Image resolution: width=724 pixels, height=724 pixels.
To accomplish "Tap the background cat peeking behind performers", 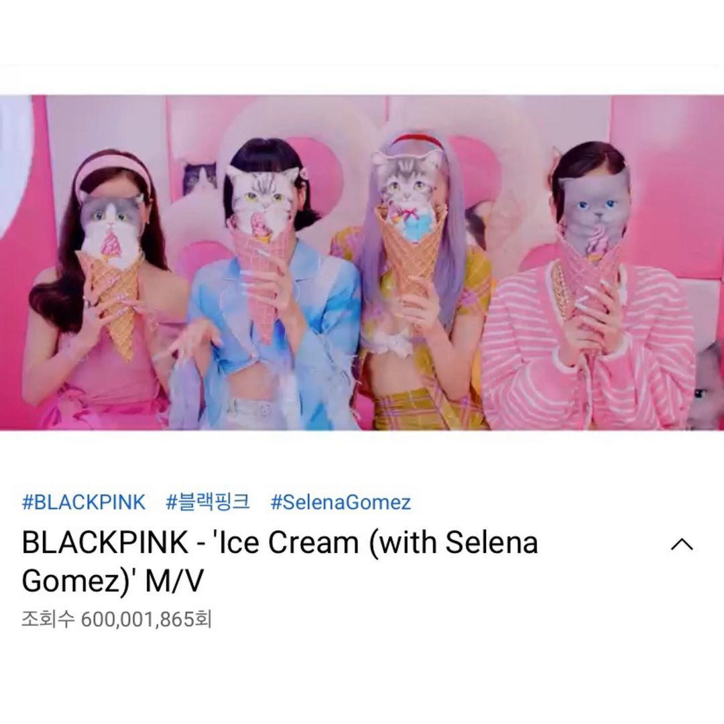I will pyautogui.click(x=200, y=178).
